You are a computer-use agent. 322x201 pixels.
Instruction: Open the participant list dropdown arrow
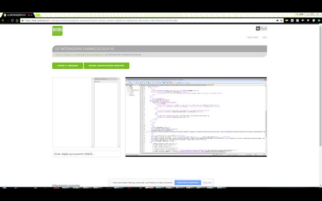pyautogui.click(x=119, y=79)
